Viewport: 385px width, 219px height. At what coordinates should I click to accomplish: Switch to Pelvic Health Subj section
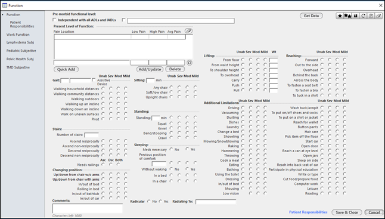(x=20, y=59)
